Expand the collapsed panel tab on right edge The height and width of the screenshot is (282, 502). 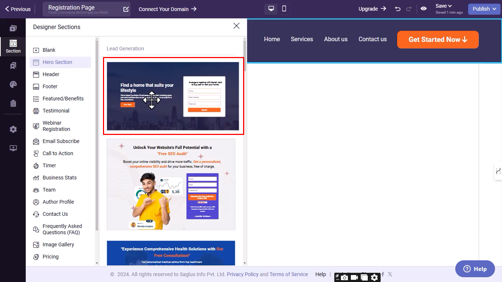pyautogui.click(x=498, y=171)
